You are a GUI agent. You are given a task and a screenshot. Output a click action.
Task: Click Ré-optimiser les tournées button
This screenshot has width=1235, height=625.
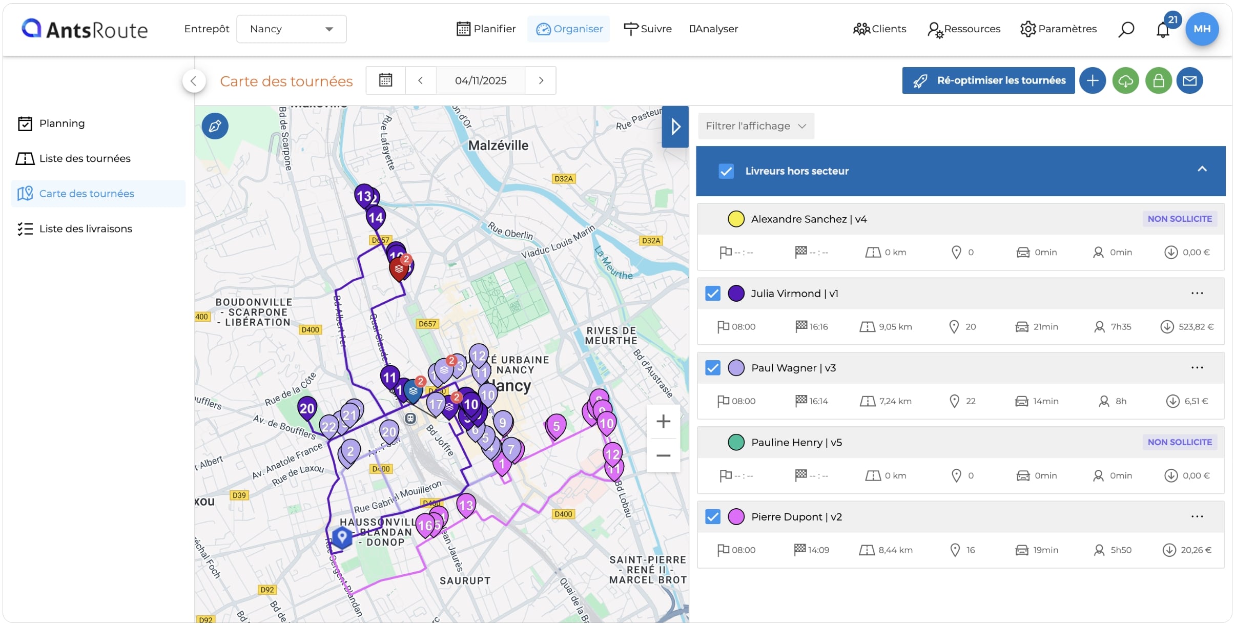(x=989, y=80)
